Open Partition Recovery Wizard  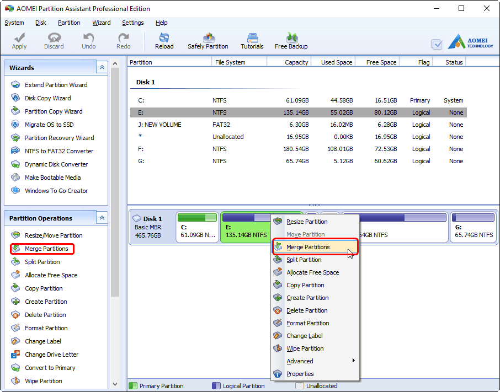pyautogui.click(x=52, y=138)
